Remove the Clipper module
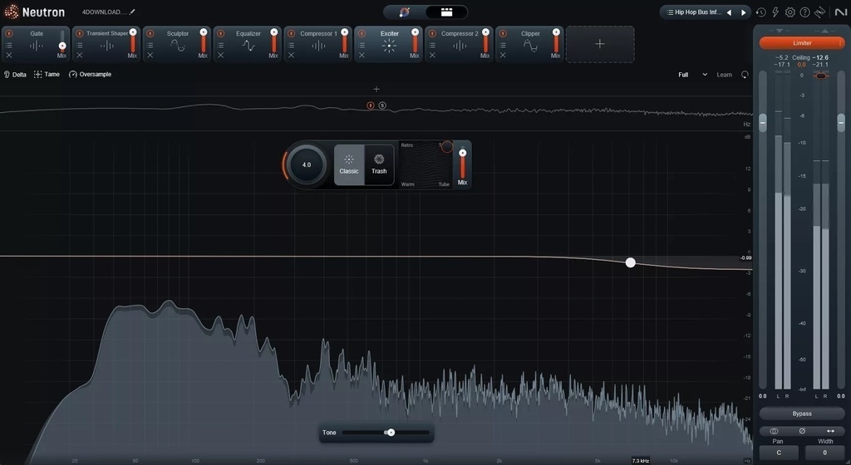851x465 pixels. click(x=503, y=56)
